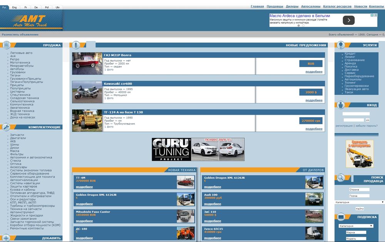
Task: Click the Audi 100 thumbnail image
Action: 314,199
